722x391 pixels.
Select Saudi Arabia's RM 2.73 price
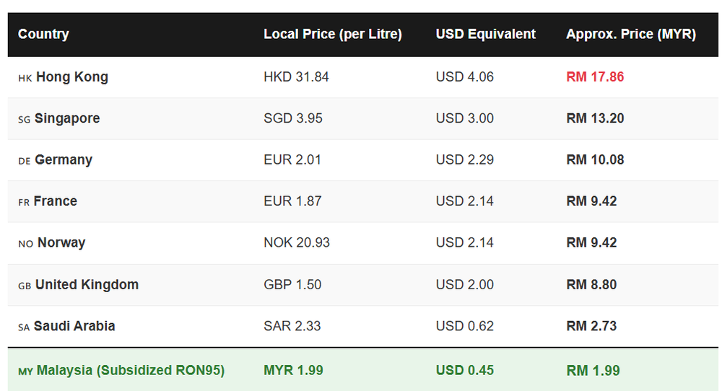591,326
